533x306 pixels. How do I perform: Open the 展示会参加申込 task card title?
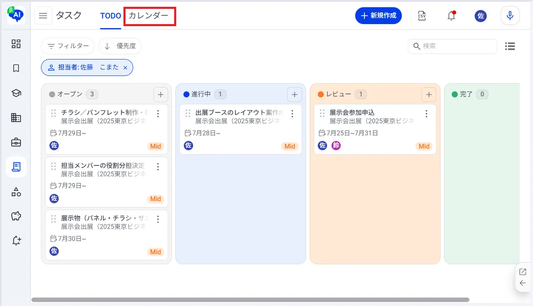[352, 113]
